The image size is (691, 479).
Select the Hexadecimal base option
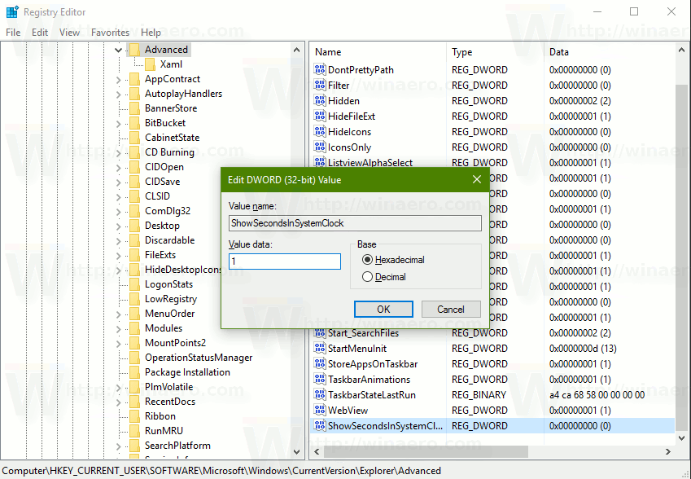368,260
